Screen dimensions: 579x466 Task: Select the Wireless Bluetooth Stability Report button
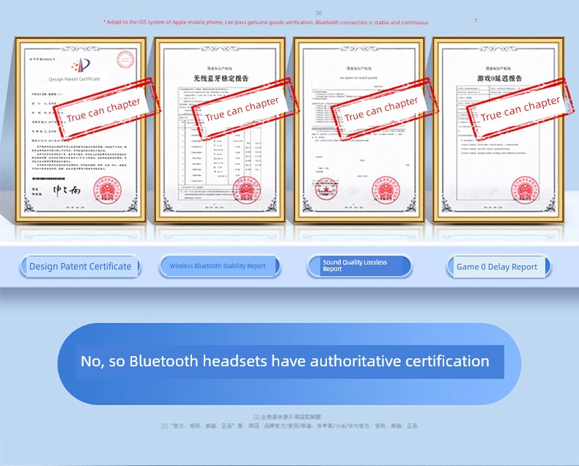point(220,266)
